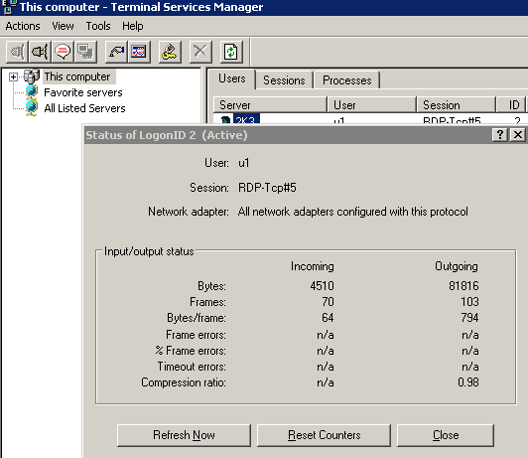Click the incoming bytes/frame value 64

pos(328,318)
